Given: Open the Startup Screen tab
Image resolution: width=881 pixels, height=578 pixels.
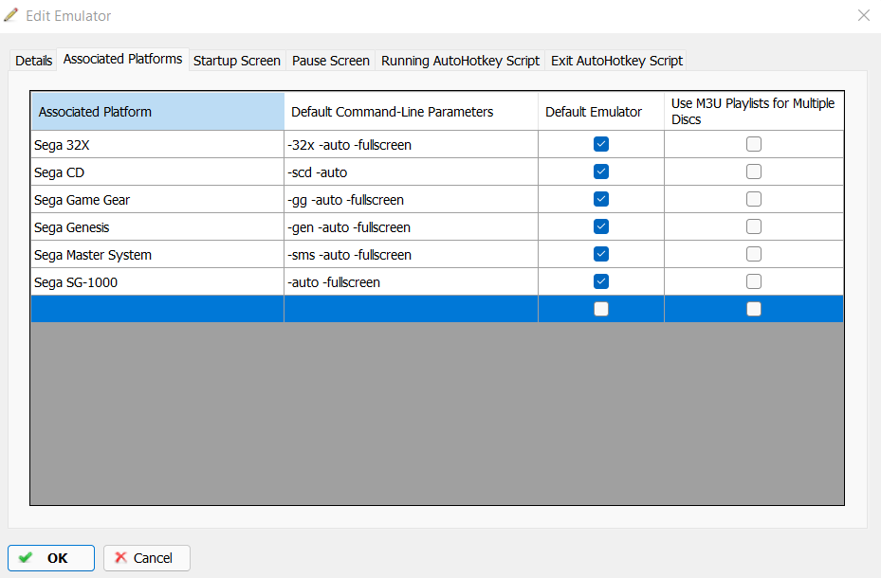Looking at the screenshot, I should (x=236, y=61).
